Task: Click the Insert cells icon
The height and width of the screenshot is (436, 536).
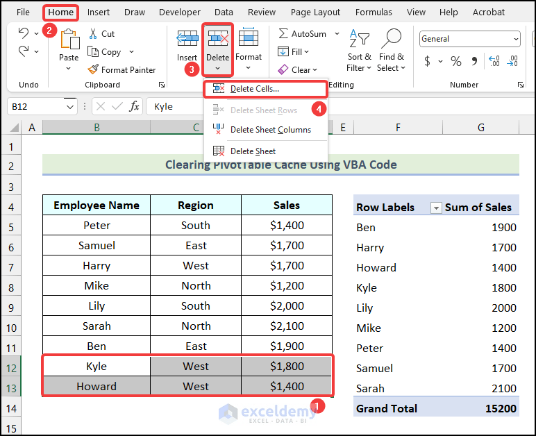Action: 187,38
